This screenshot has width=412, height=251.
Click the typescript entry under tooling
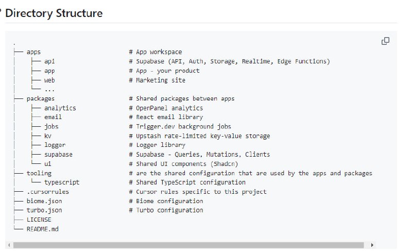pos(62,182)
